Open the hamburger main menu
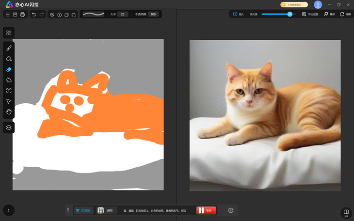The width and height of the screenshot is (354, 221). [x=7, y=15]
